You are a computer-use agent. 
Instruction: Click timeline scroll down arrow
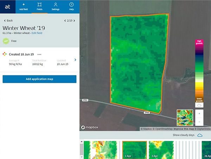pos(82,157)
